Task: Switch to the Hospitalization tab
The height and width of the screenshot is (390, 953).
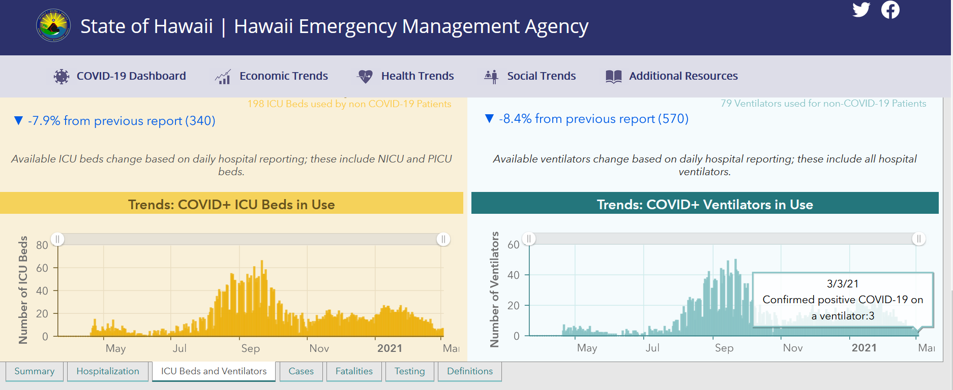Action: pos(108,371)
